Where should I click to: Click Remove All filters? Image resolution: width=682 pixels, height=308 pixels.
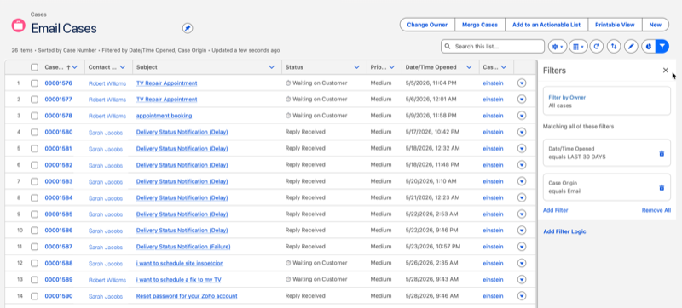[x=656, y=210]
